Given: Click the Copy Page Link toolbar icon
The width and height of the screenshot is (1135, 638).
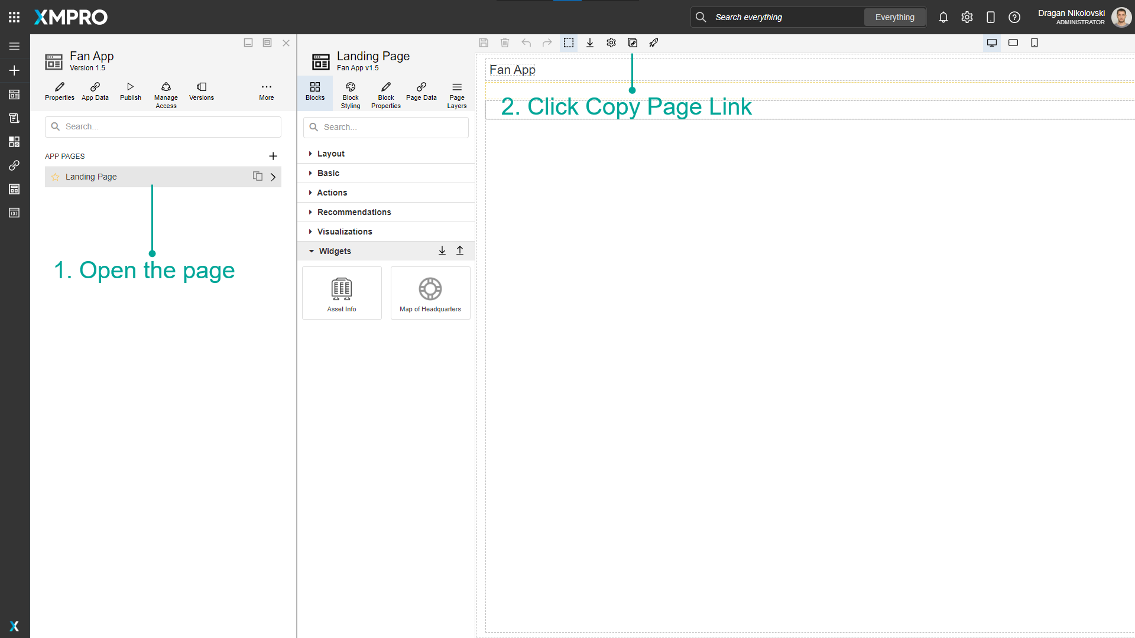Looking at the screenshot, I should coord(633,43).
